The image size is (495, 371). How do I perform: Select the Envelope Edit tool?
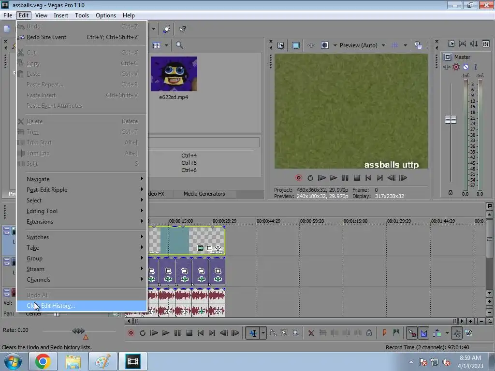click(x=273, y=333)
